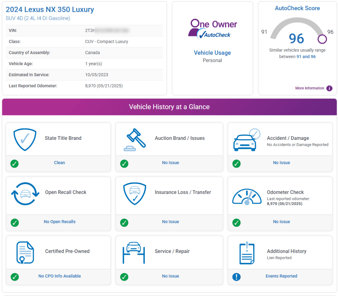Screen dimensions: 338x296
Task: Click the Service / Repair car lift icon
Action: [134, 253]
